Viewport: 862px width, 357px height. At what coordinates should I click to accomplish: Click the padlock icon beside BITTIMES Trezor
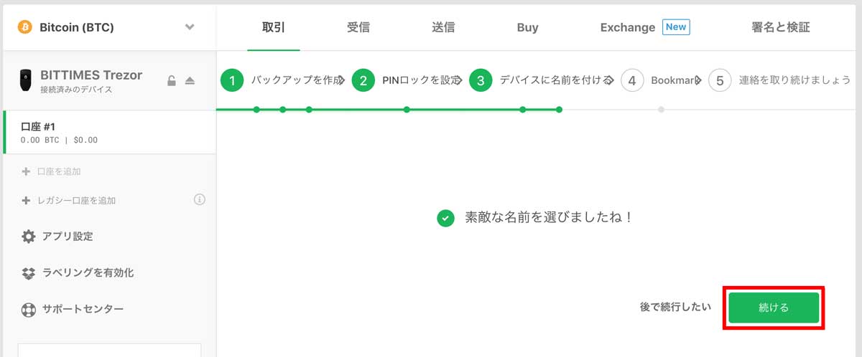pos(172,80)
